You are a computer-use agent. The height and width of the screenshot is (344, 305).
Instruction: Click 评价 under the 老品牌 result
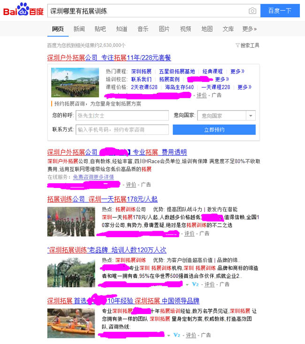[x=209, y=284]
